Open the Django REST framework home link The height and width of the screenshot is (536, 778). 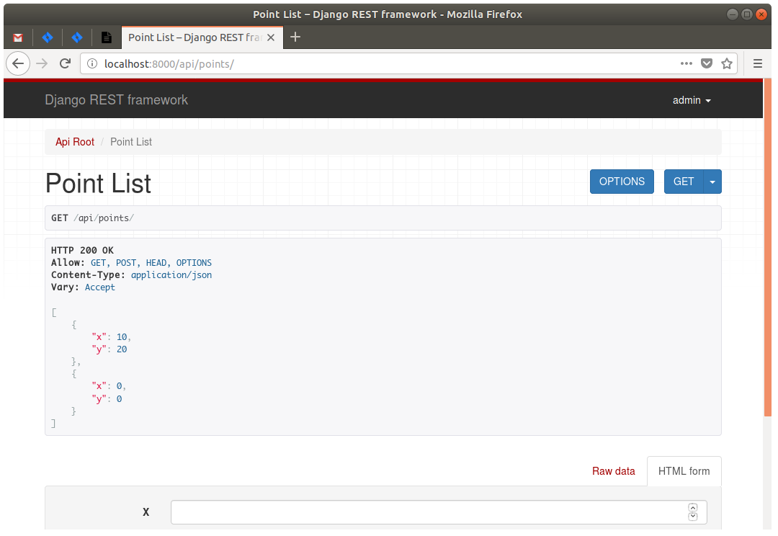116,99
